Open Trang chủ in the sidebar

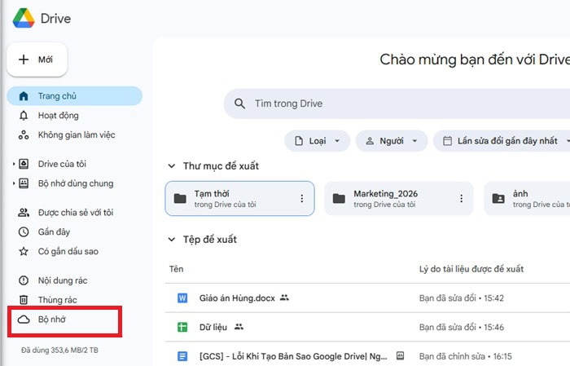(57, 96)
